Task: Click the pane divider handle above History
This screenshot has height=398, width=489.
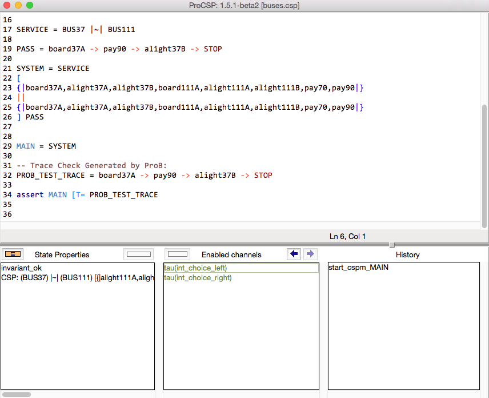Action: pos(392,245)
